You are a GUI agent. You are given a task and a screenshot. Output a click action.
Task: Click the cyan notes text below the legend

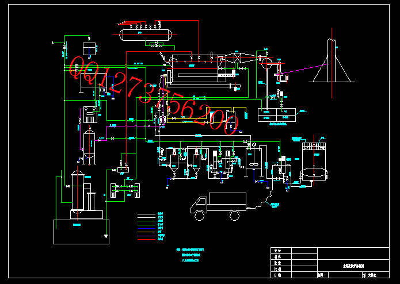tap(190, 255)
